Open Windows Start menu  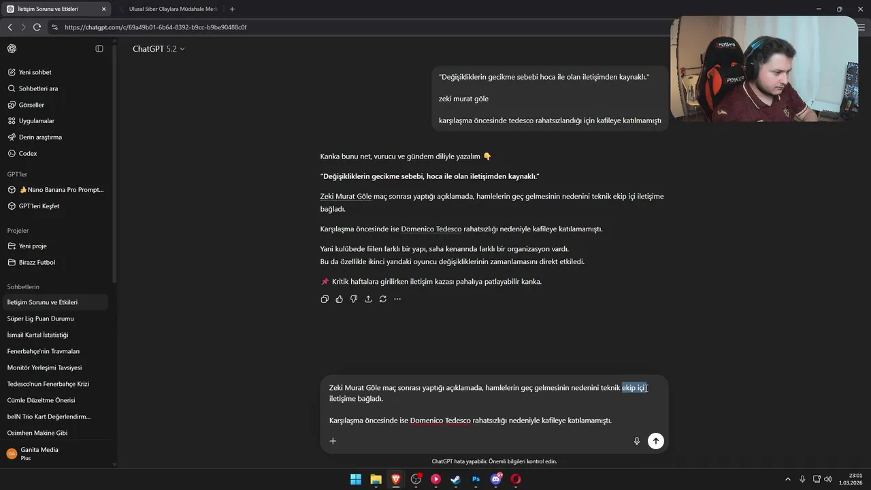(356, 479)
